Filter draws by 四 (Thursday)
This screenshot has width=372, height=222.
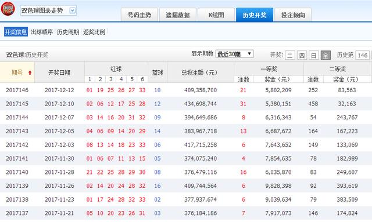(302, 56)
